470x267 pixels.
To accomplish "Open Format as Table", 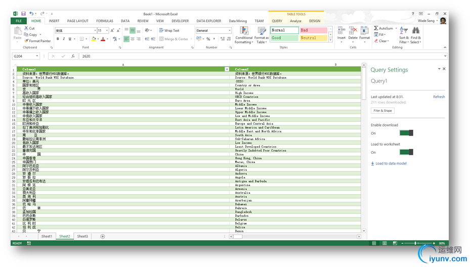I will (x=262, y=35).
